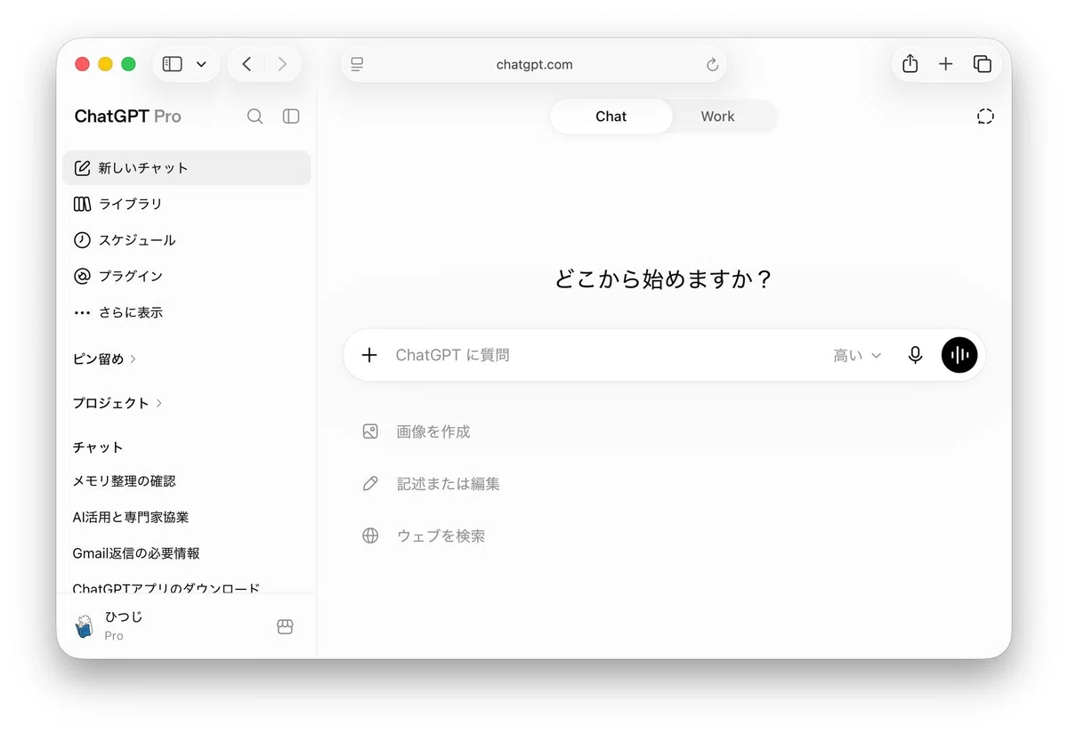Screen dimensions: 1068x733
Task: Expand the プロジェクト section
Action: (x=117, y=403)
